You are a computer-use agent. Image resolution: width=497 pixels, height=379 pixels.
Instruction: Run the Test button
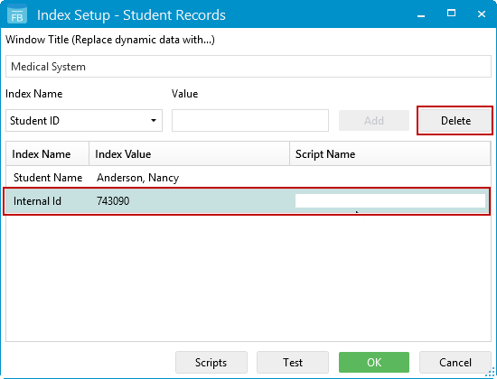(293, 362)
